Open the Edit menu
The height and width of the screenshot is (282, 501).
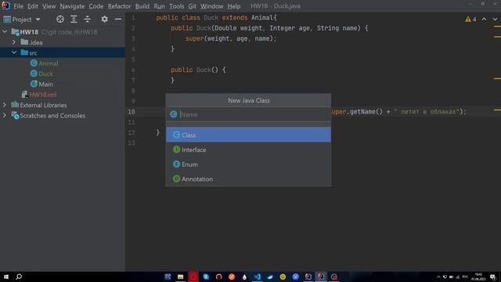pyautogui.click(x=33, y=6)
